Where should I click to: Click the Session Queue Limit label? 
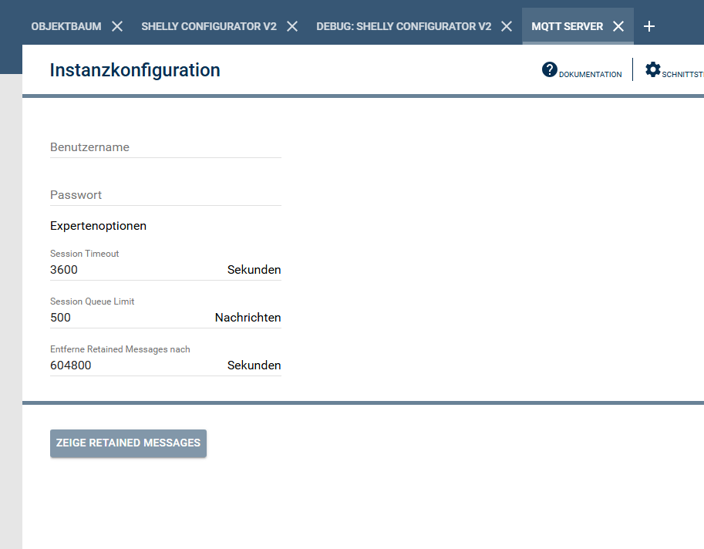click(x=92, y=301)
